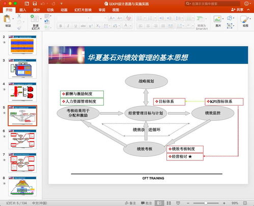Click the Drawing (绘图) brush icon
The image size is (254, 206).
244,19
